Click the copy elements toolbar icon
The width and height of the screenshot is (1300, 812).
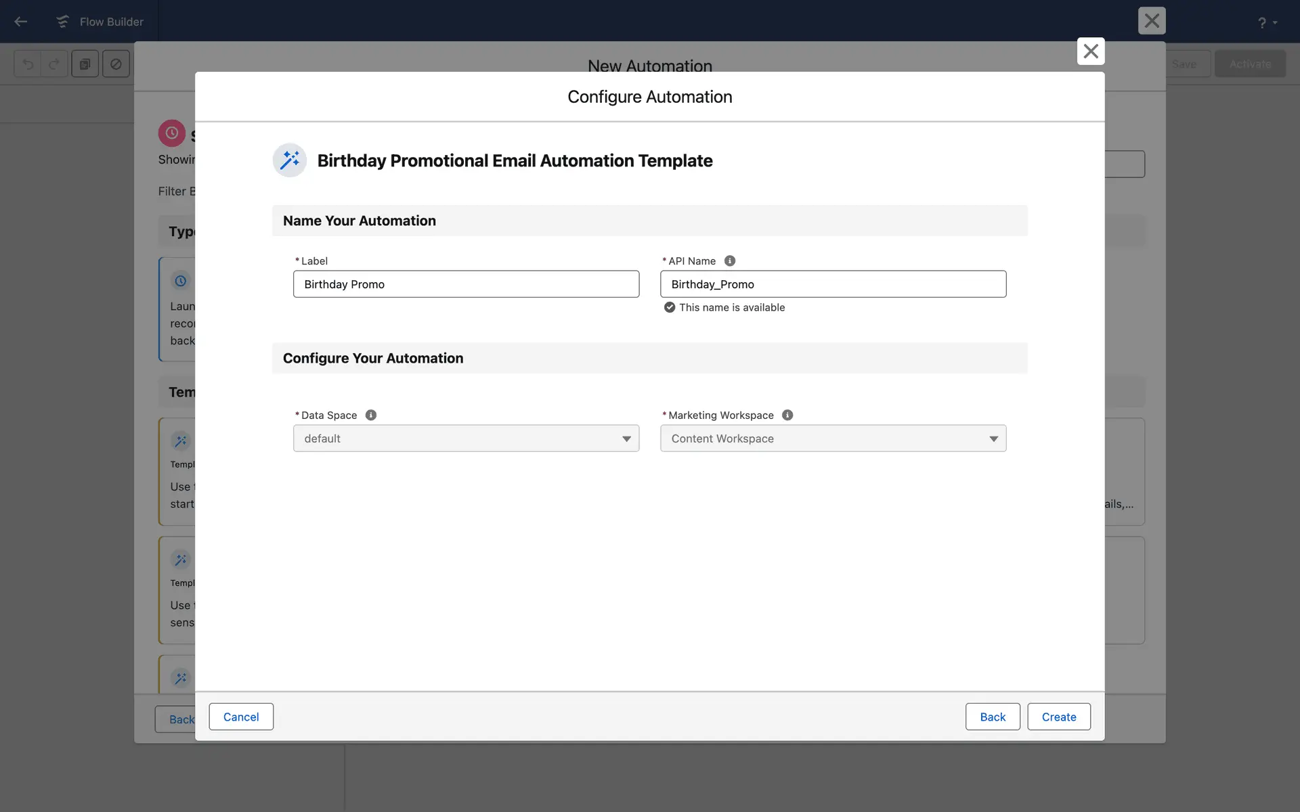pyautogui.click(x=85, y=64)
